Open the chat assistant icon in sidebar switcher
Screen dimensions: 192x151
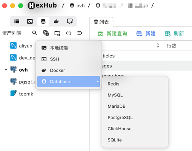pos(70,21)
